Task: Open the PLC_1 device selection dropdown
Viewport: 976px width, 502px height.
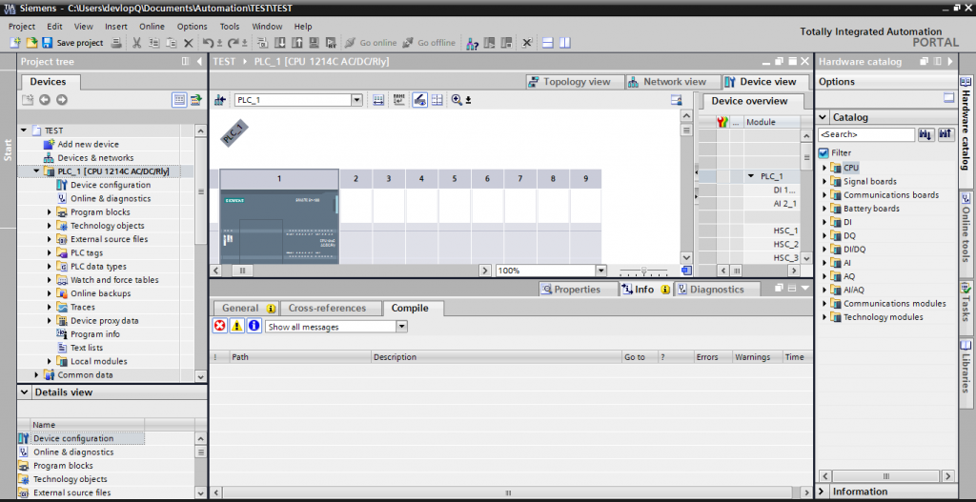Action: [356, 100]
